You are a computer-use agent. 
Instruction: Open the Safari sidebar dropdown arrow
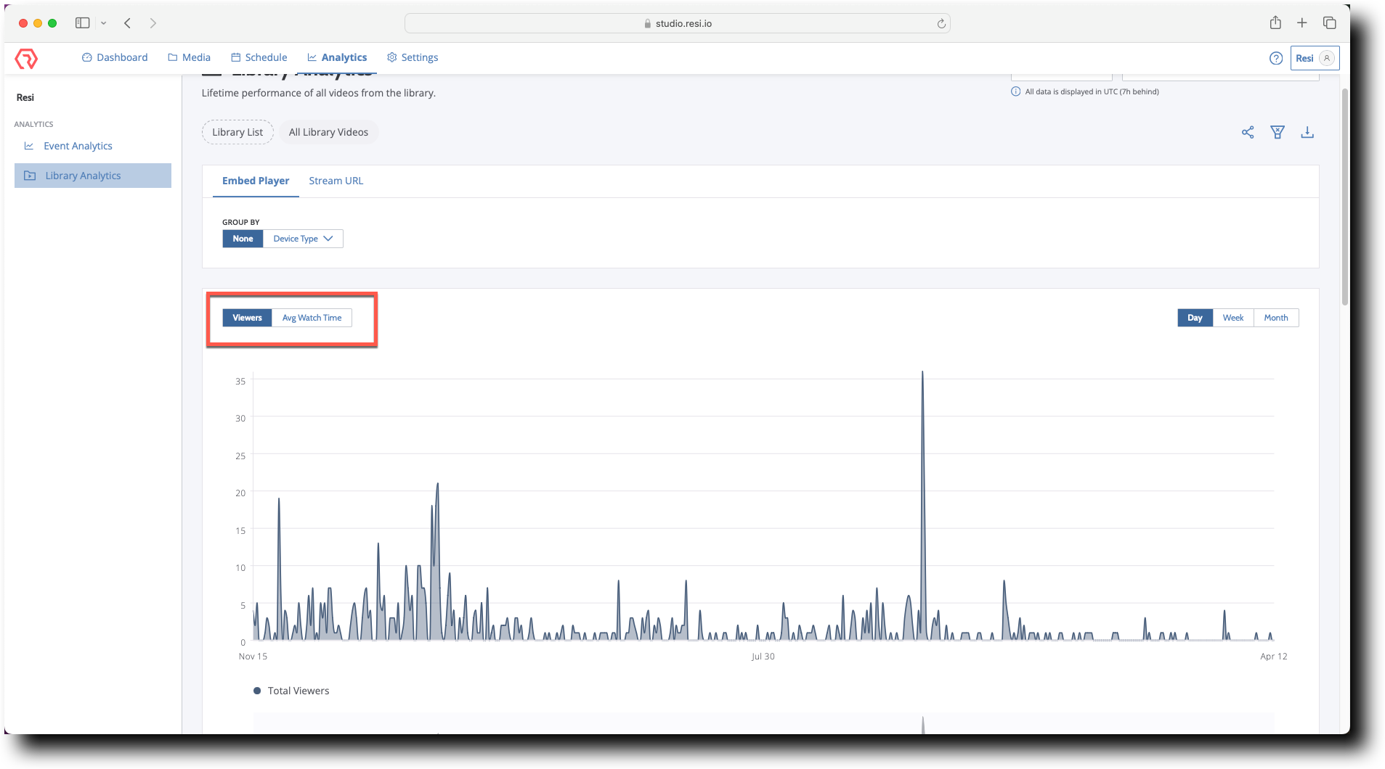tap(104, 22)
